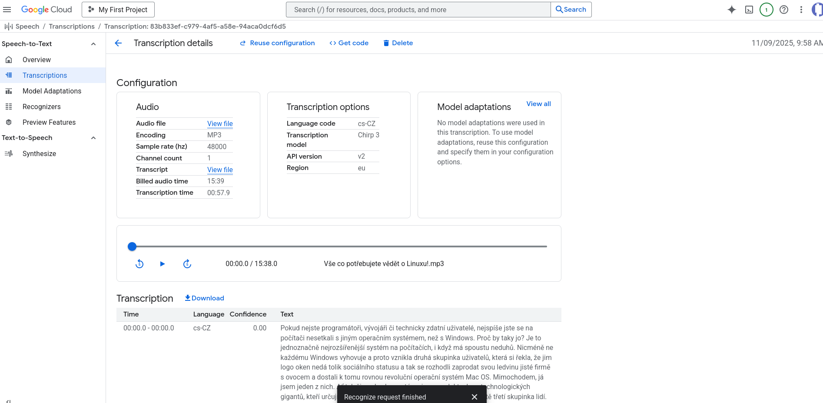Screen dimensions: 823x403
Task: Open the notifications badge
Action: pyautogui.click(x=767, y=10)
